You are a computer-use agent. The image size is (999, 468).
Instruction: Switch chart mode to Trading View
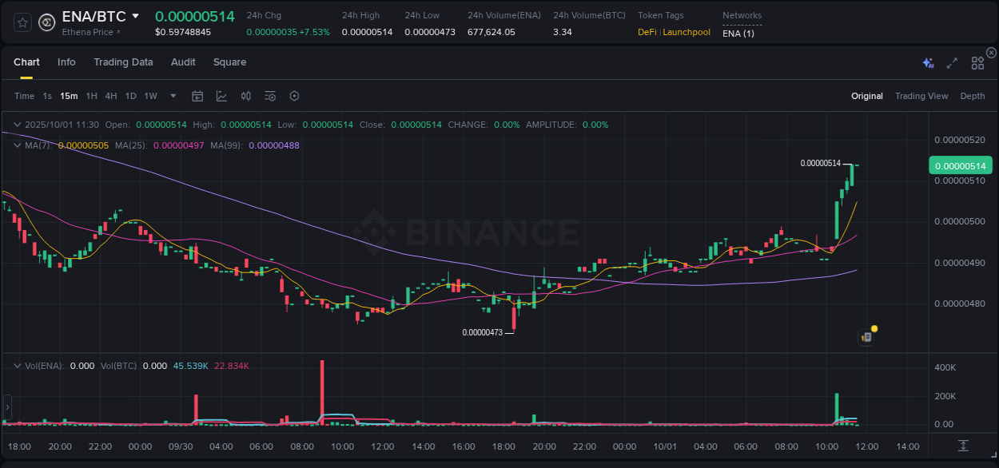pyautogui.click(x=921, y=95)
